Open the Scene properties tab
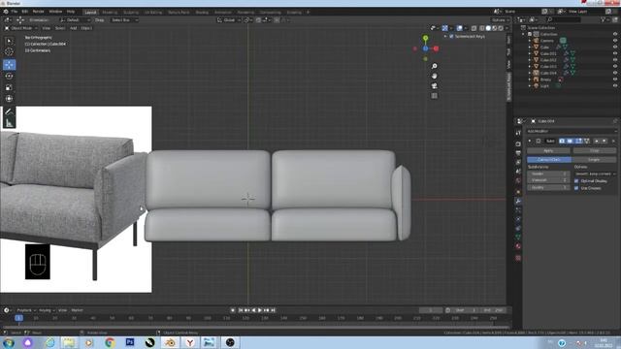The image size is (621, 349). [518, 172]
